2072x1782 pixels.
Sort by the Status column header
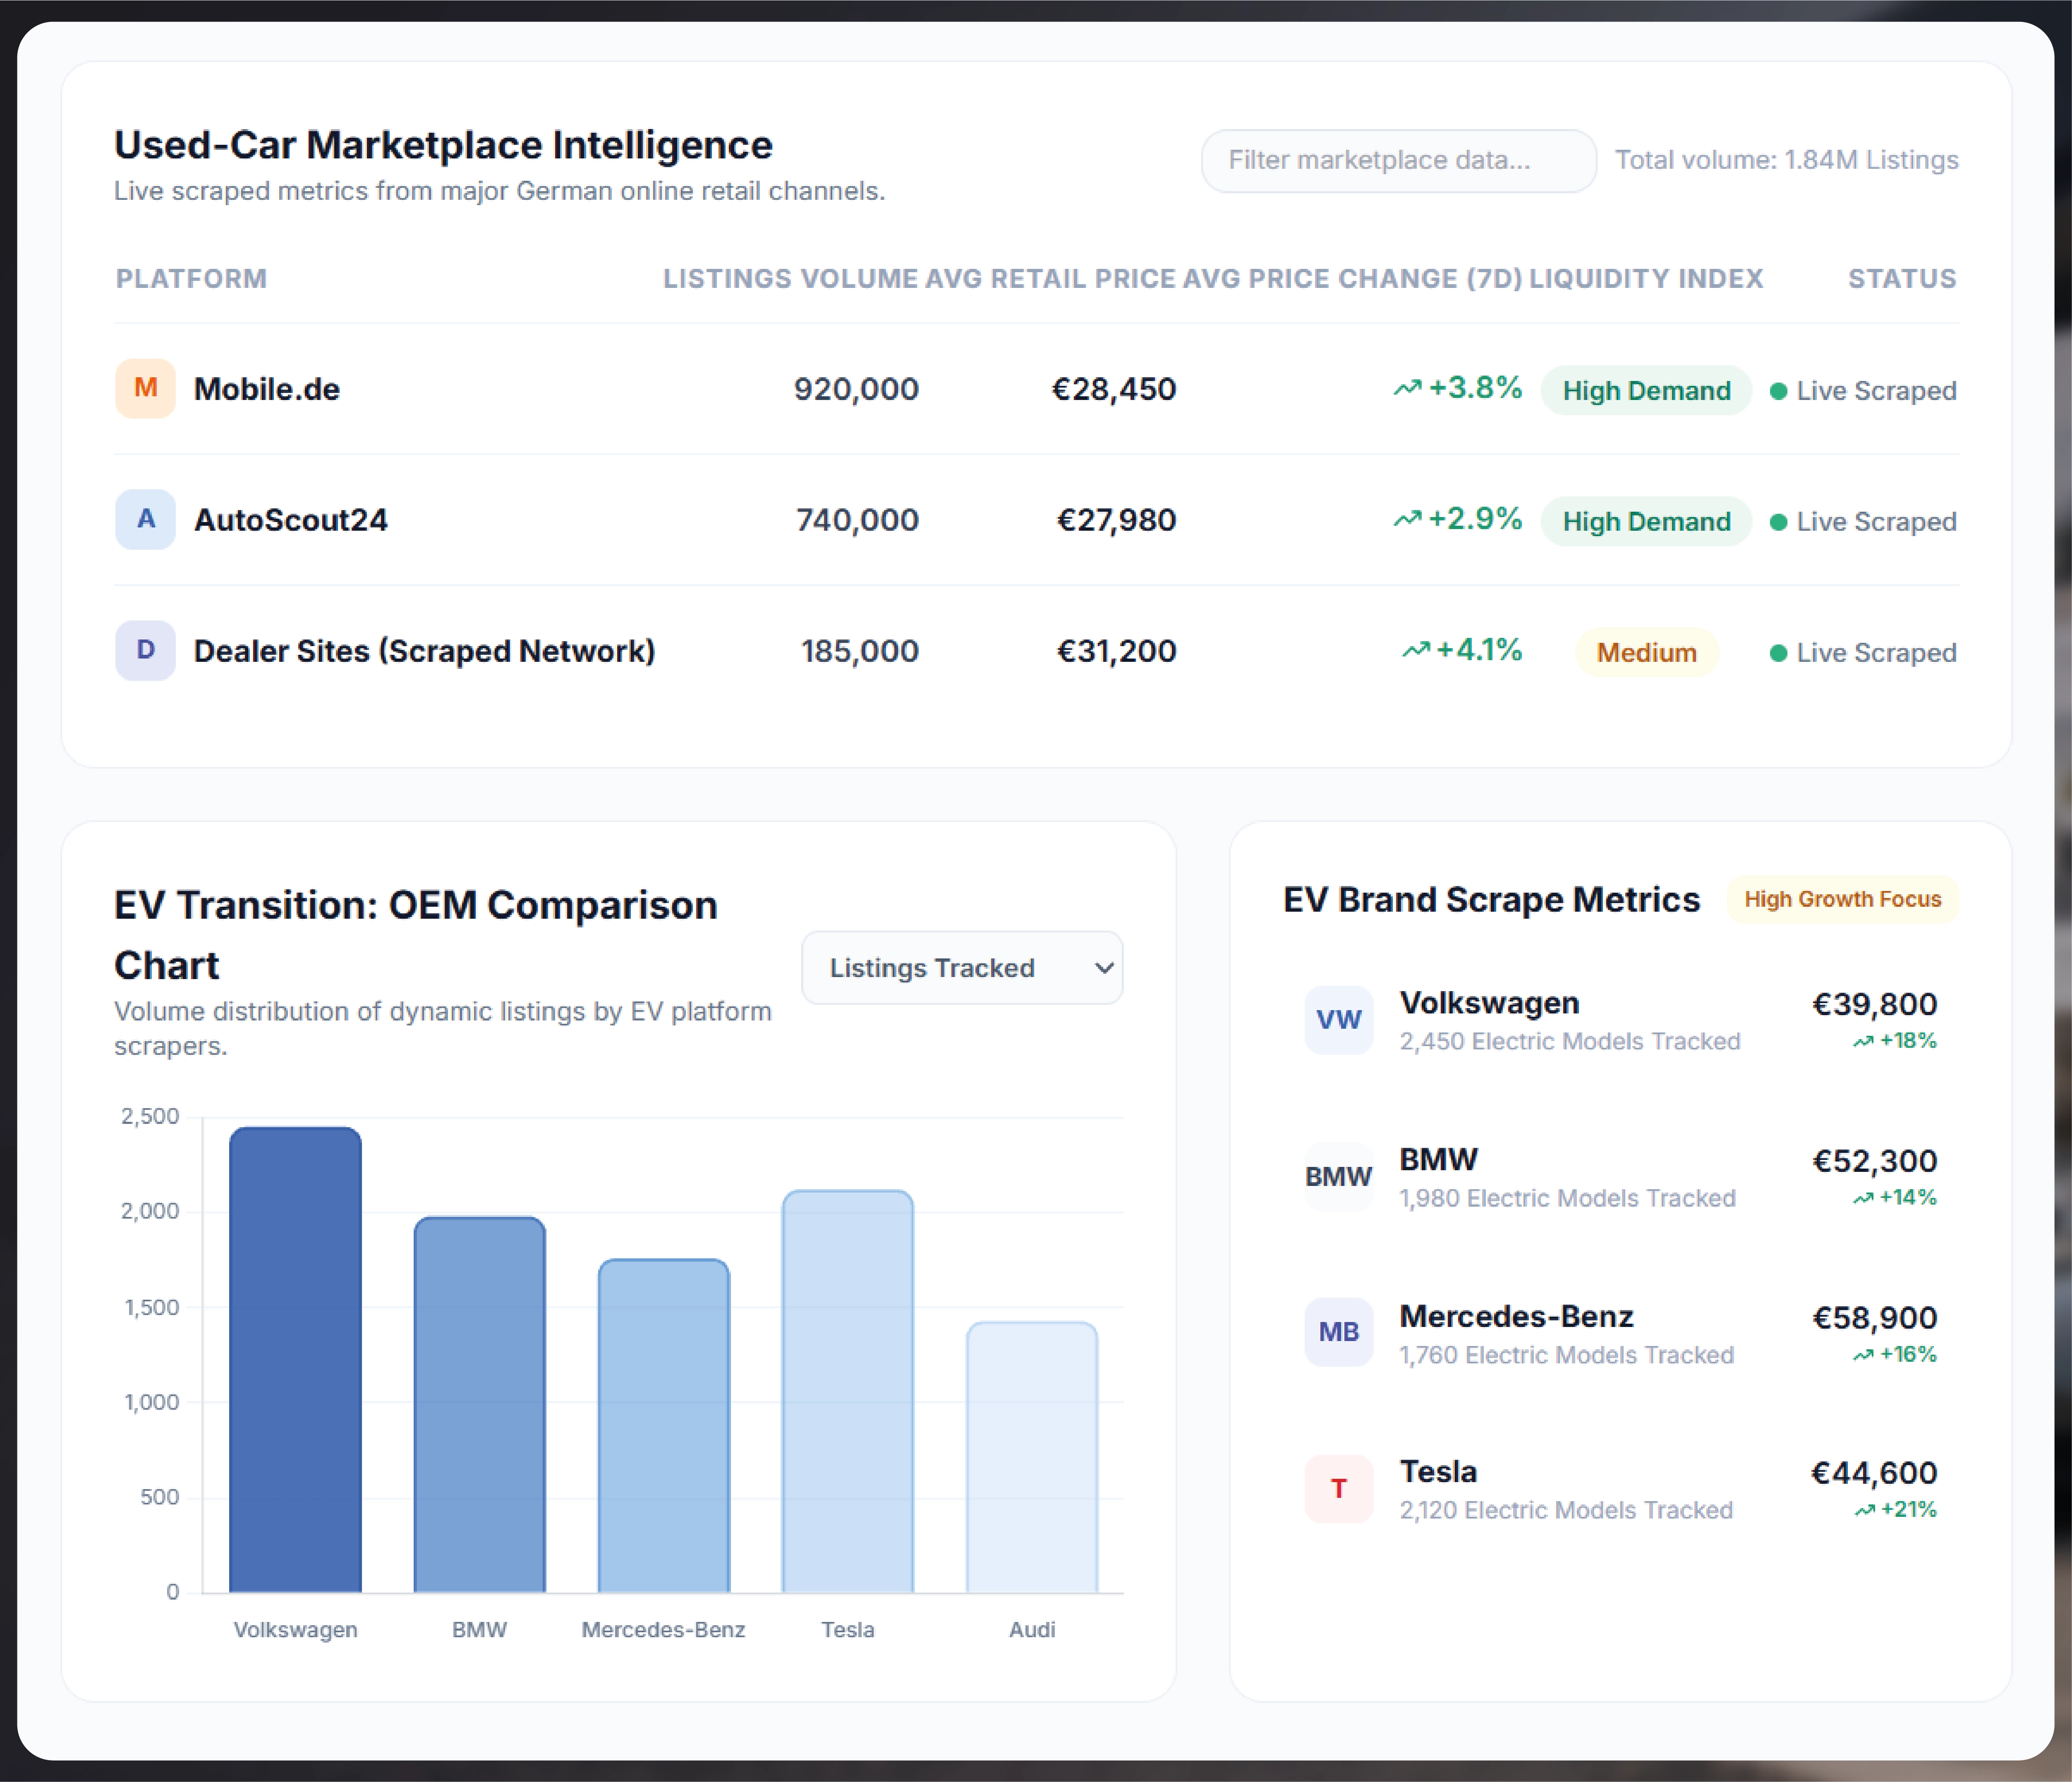pyautogui.click(x=1902, y=278)
